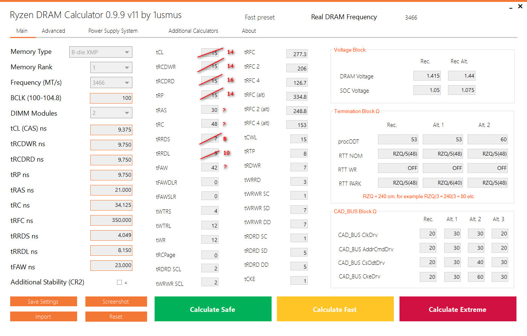Click the CAD_BUS Block Ω heading
This screenshot has width=527, height=336.
click(x=355, y=211)
